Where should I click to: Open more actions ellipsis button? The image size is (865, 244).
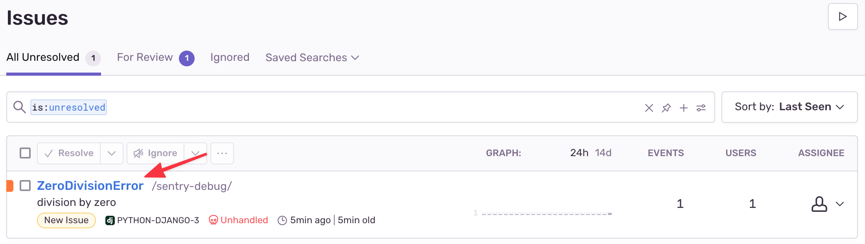click(222, 153)
